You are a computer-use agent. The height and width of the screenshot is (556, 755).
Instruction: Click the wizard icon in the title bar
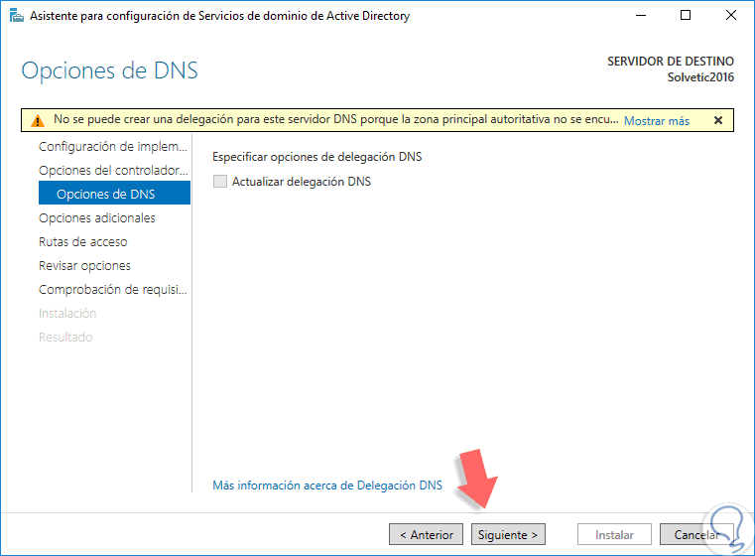point(17,16)
